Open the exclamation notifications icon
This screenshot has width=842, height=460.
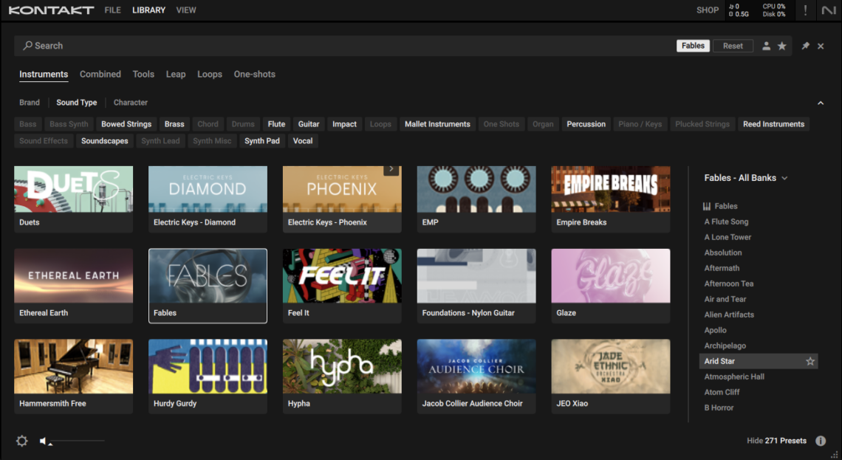[805, 10]
